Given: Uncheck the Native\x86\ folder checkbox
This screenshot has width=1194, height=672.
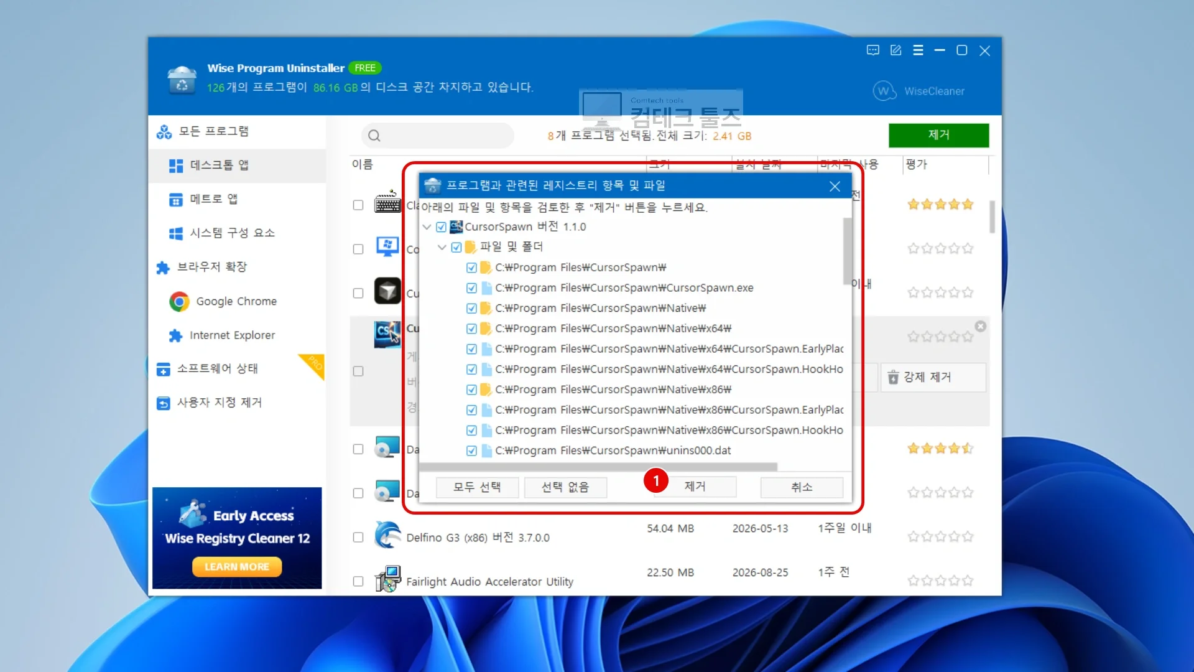Looking at the screenshot, I should coord(471,390).
